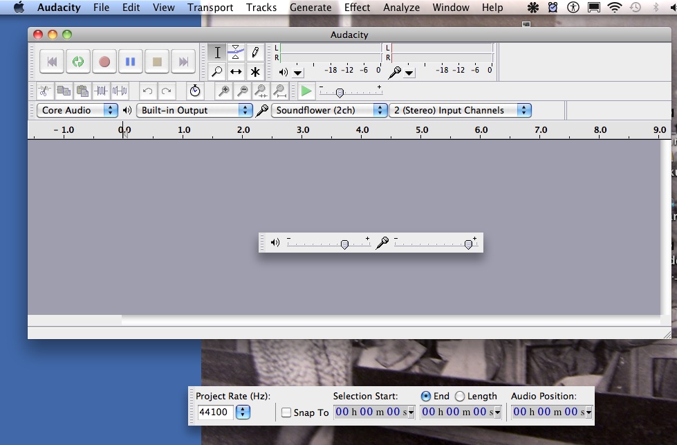Click the Cut scissors icon
The height and width of the screenshot is (445, 677).
click(44, 91)
